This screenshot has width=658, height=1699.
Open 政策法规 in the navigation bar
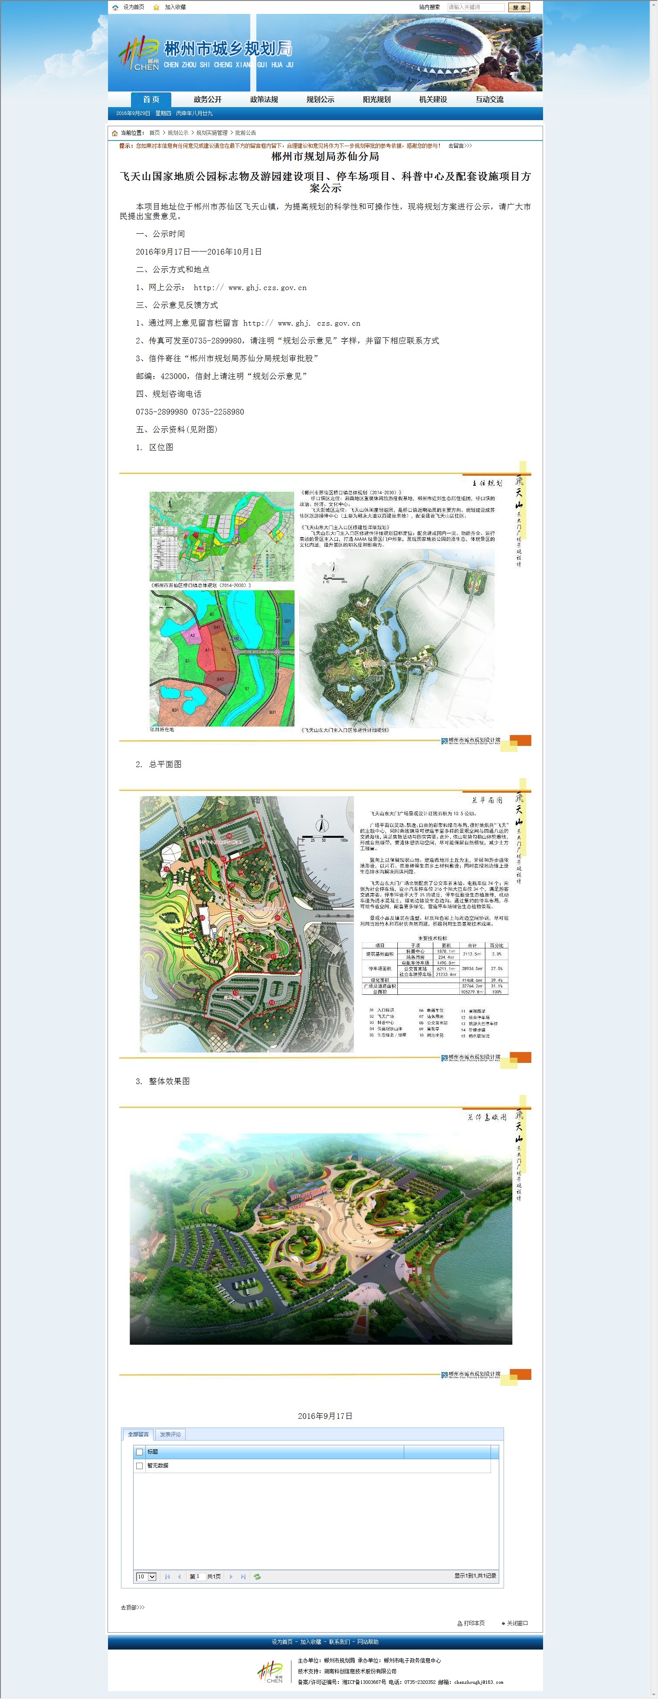pyautogui.click(x=264, y=100)
